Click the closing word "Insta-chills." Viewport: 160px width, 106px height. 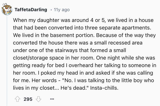pos(104,88)
